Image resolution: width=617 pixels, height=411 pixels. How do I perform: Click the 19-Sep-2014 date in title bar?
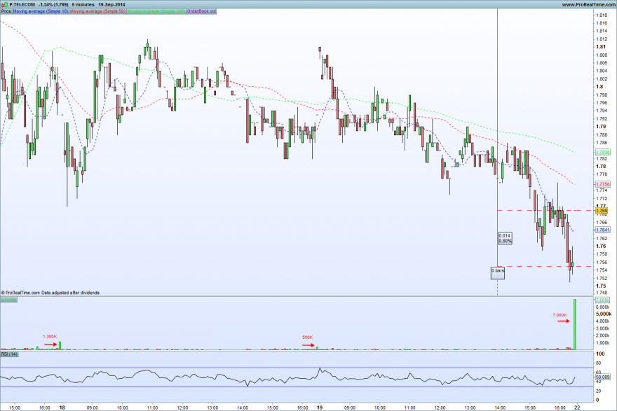(111, 4)
